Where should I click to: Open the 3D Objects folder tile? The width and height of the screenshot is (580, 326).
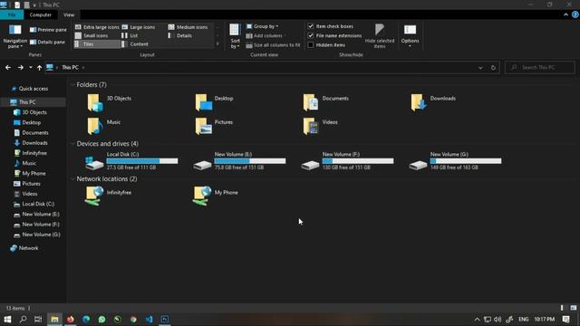click(x=110, y=102)
